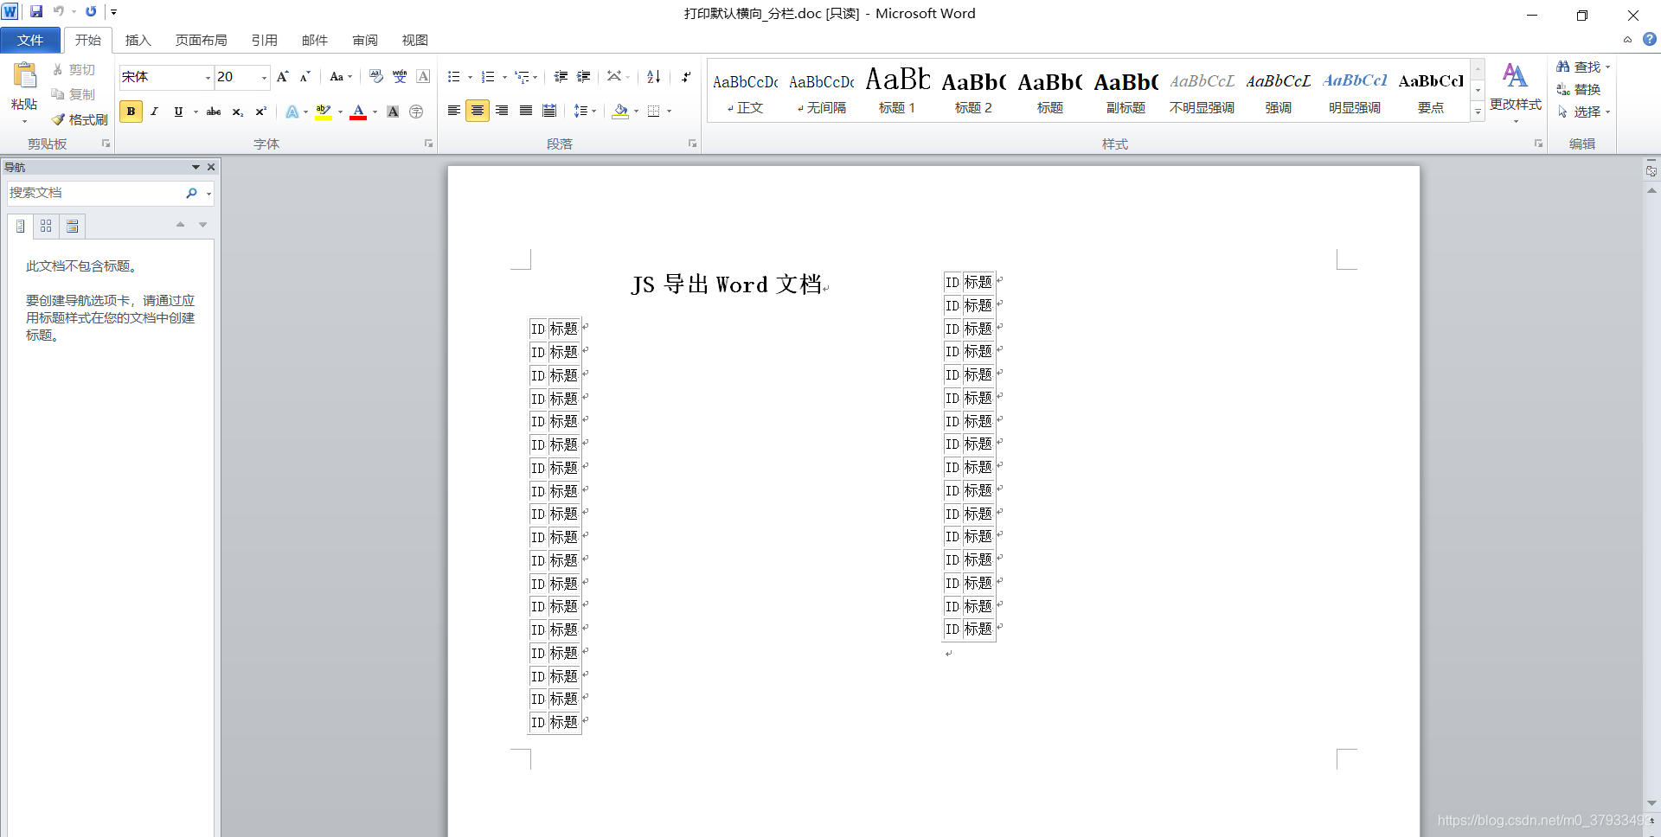Open Find (查找) in the editing group
1661x837 pixels.
[x=1582, y=67]
